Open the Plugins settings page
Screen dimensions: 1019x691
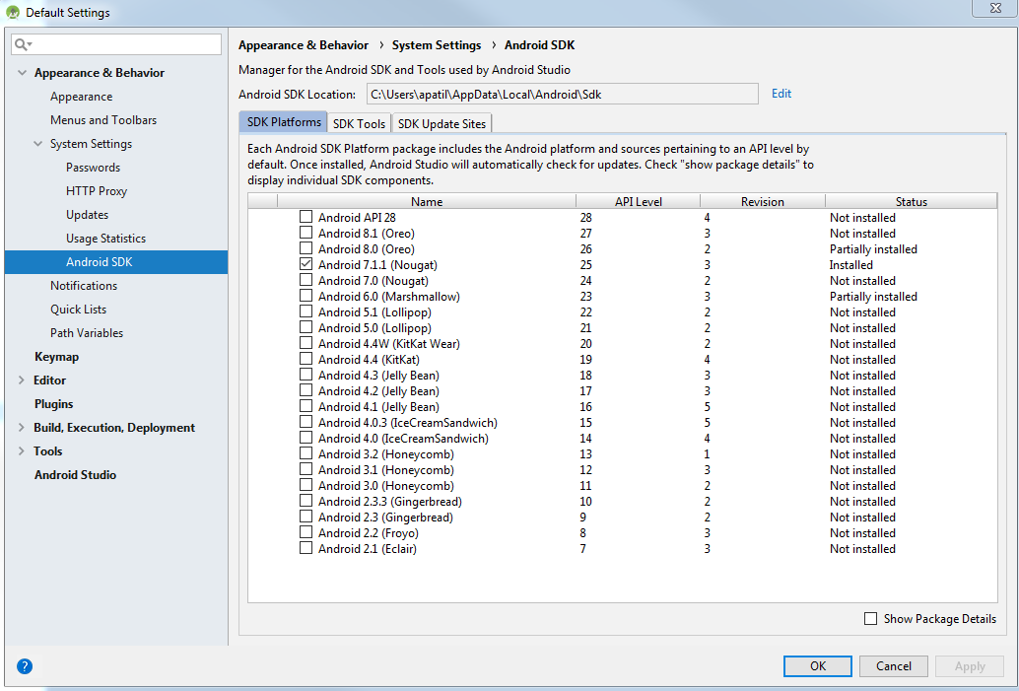54,404
